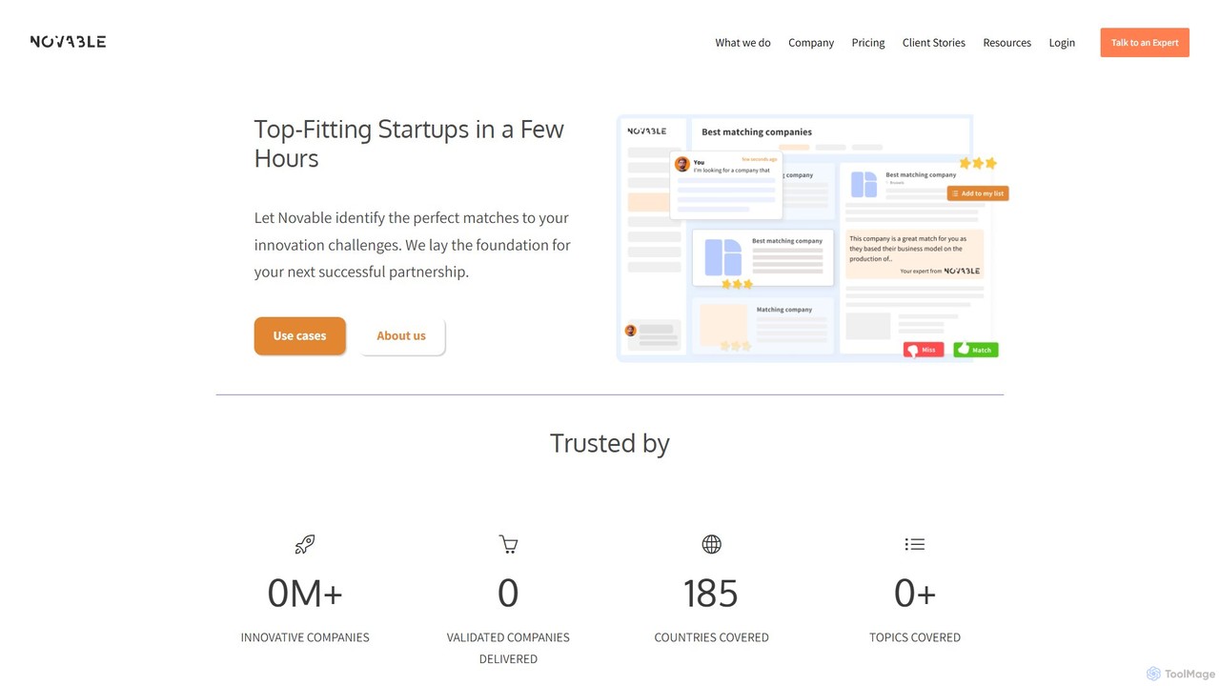Click the ToolMage watermark logo
This screenshot has height=686, width=1220.
[1181, 674]
